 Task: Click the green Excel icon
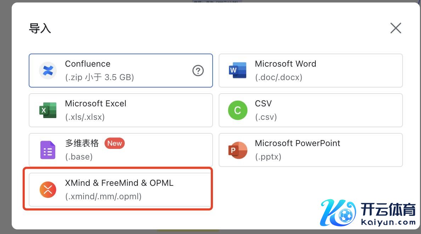48,110
